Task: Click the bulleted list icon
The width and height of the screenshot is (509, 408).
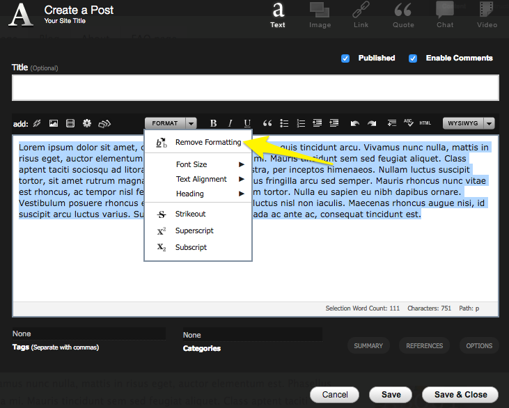Action: 284,123
